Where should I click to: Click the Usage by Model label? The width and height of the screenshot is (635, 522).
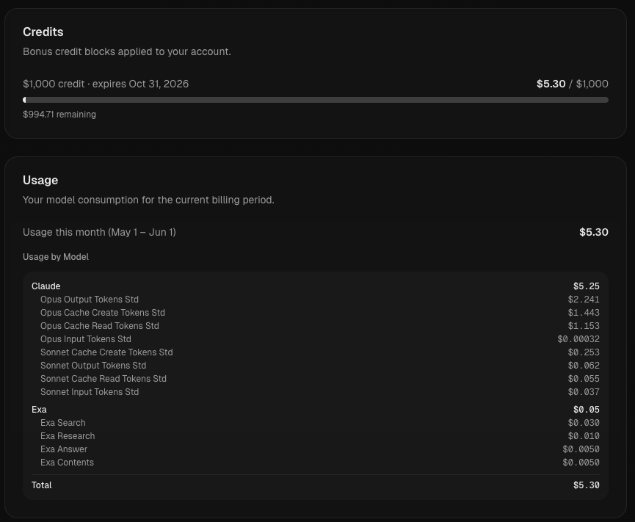[x=56, y=257]
